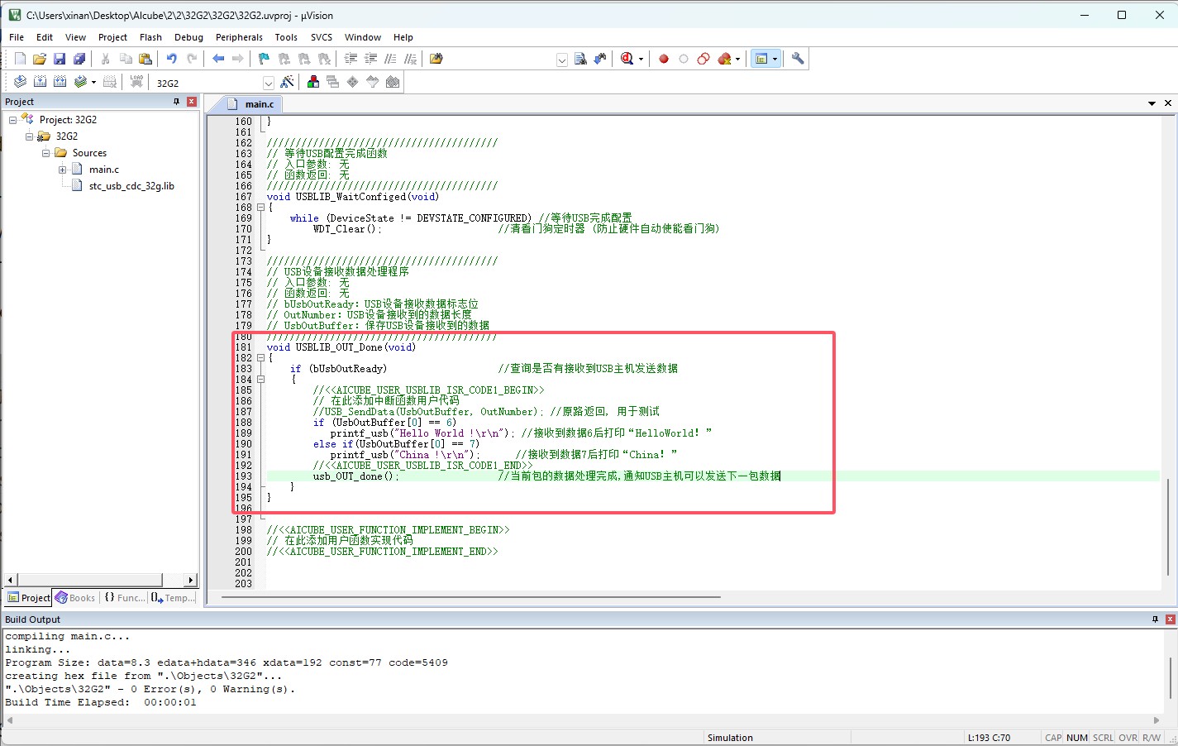Disable all breakpoints icon
The image size is (1178, 746).
tap(703, 59)
